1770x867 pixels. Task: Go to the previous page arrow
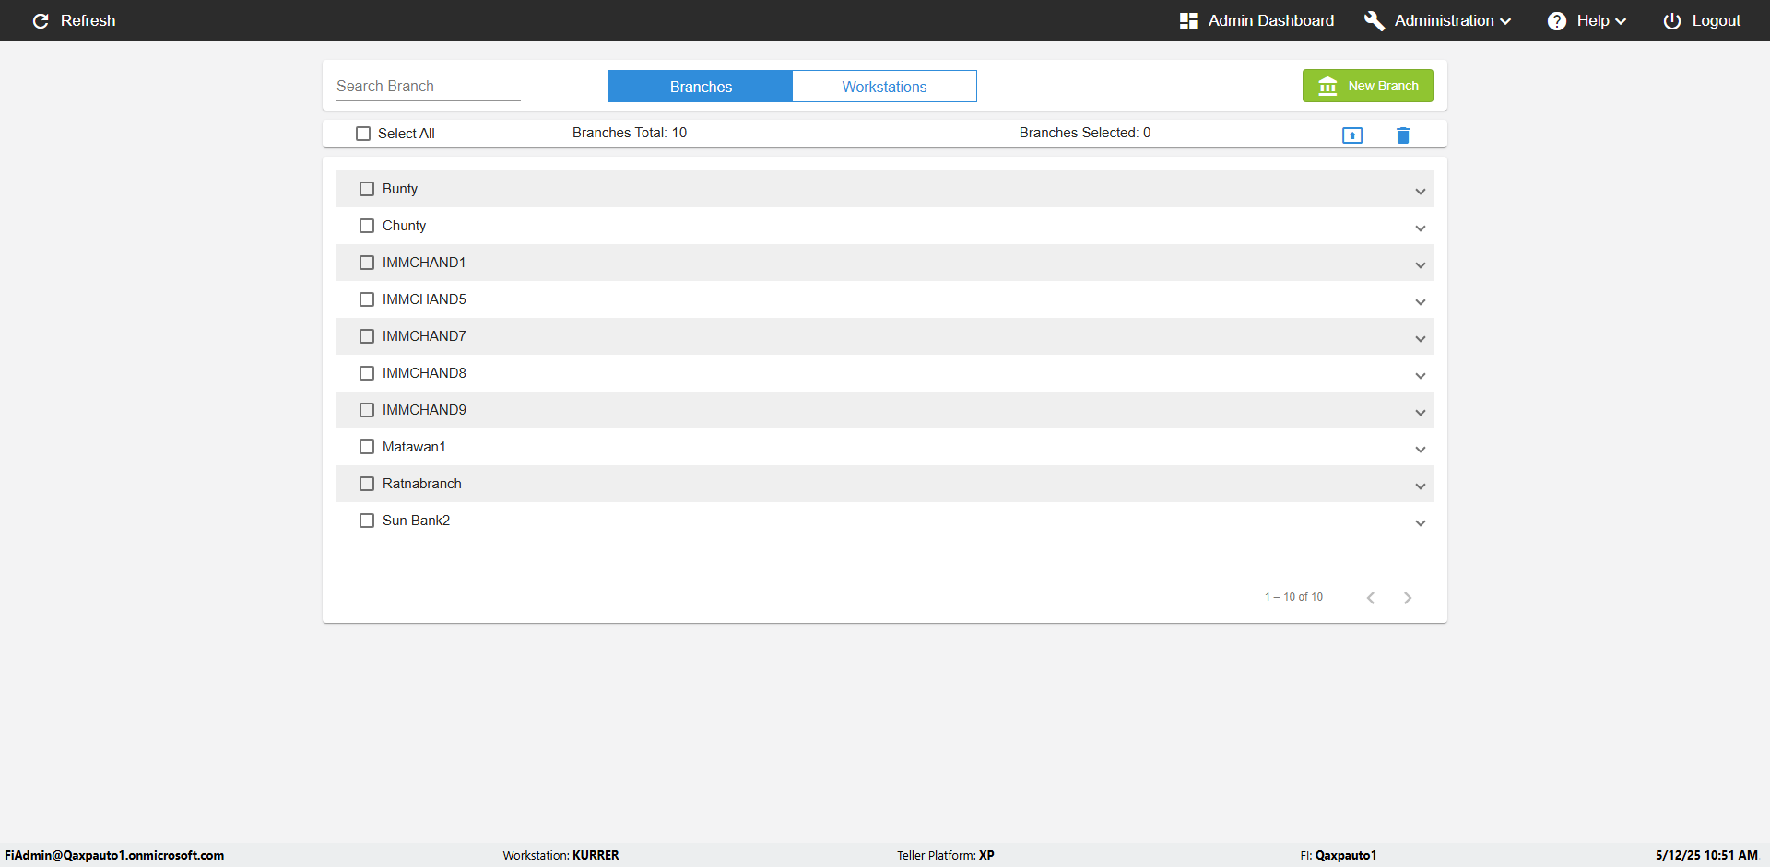1371,598
